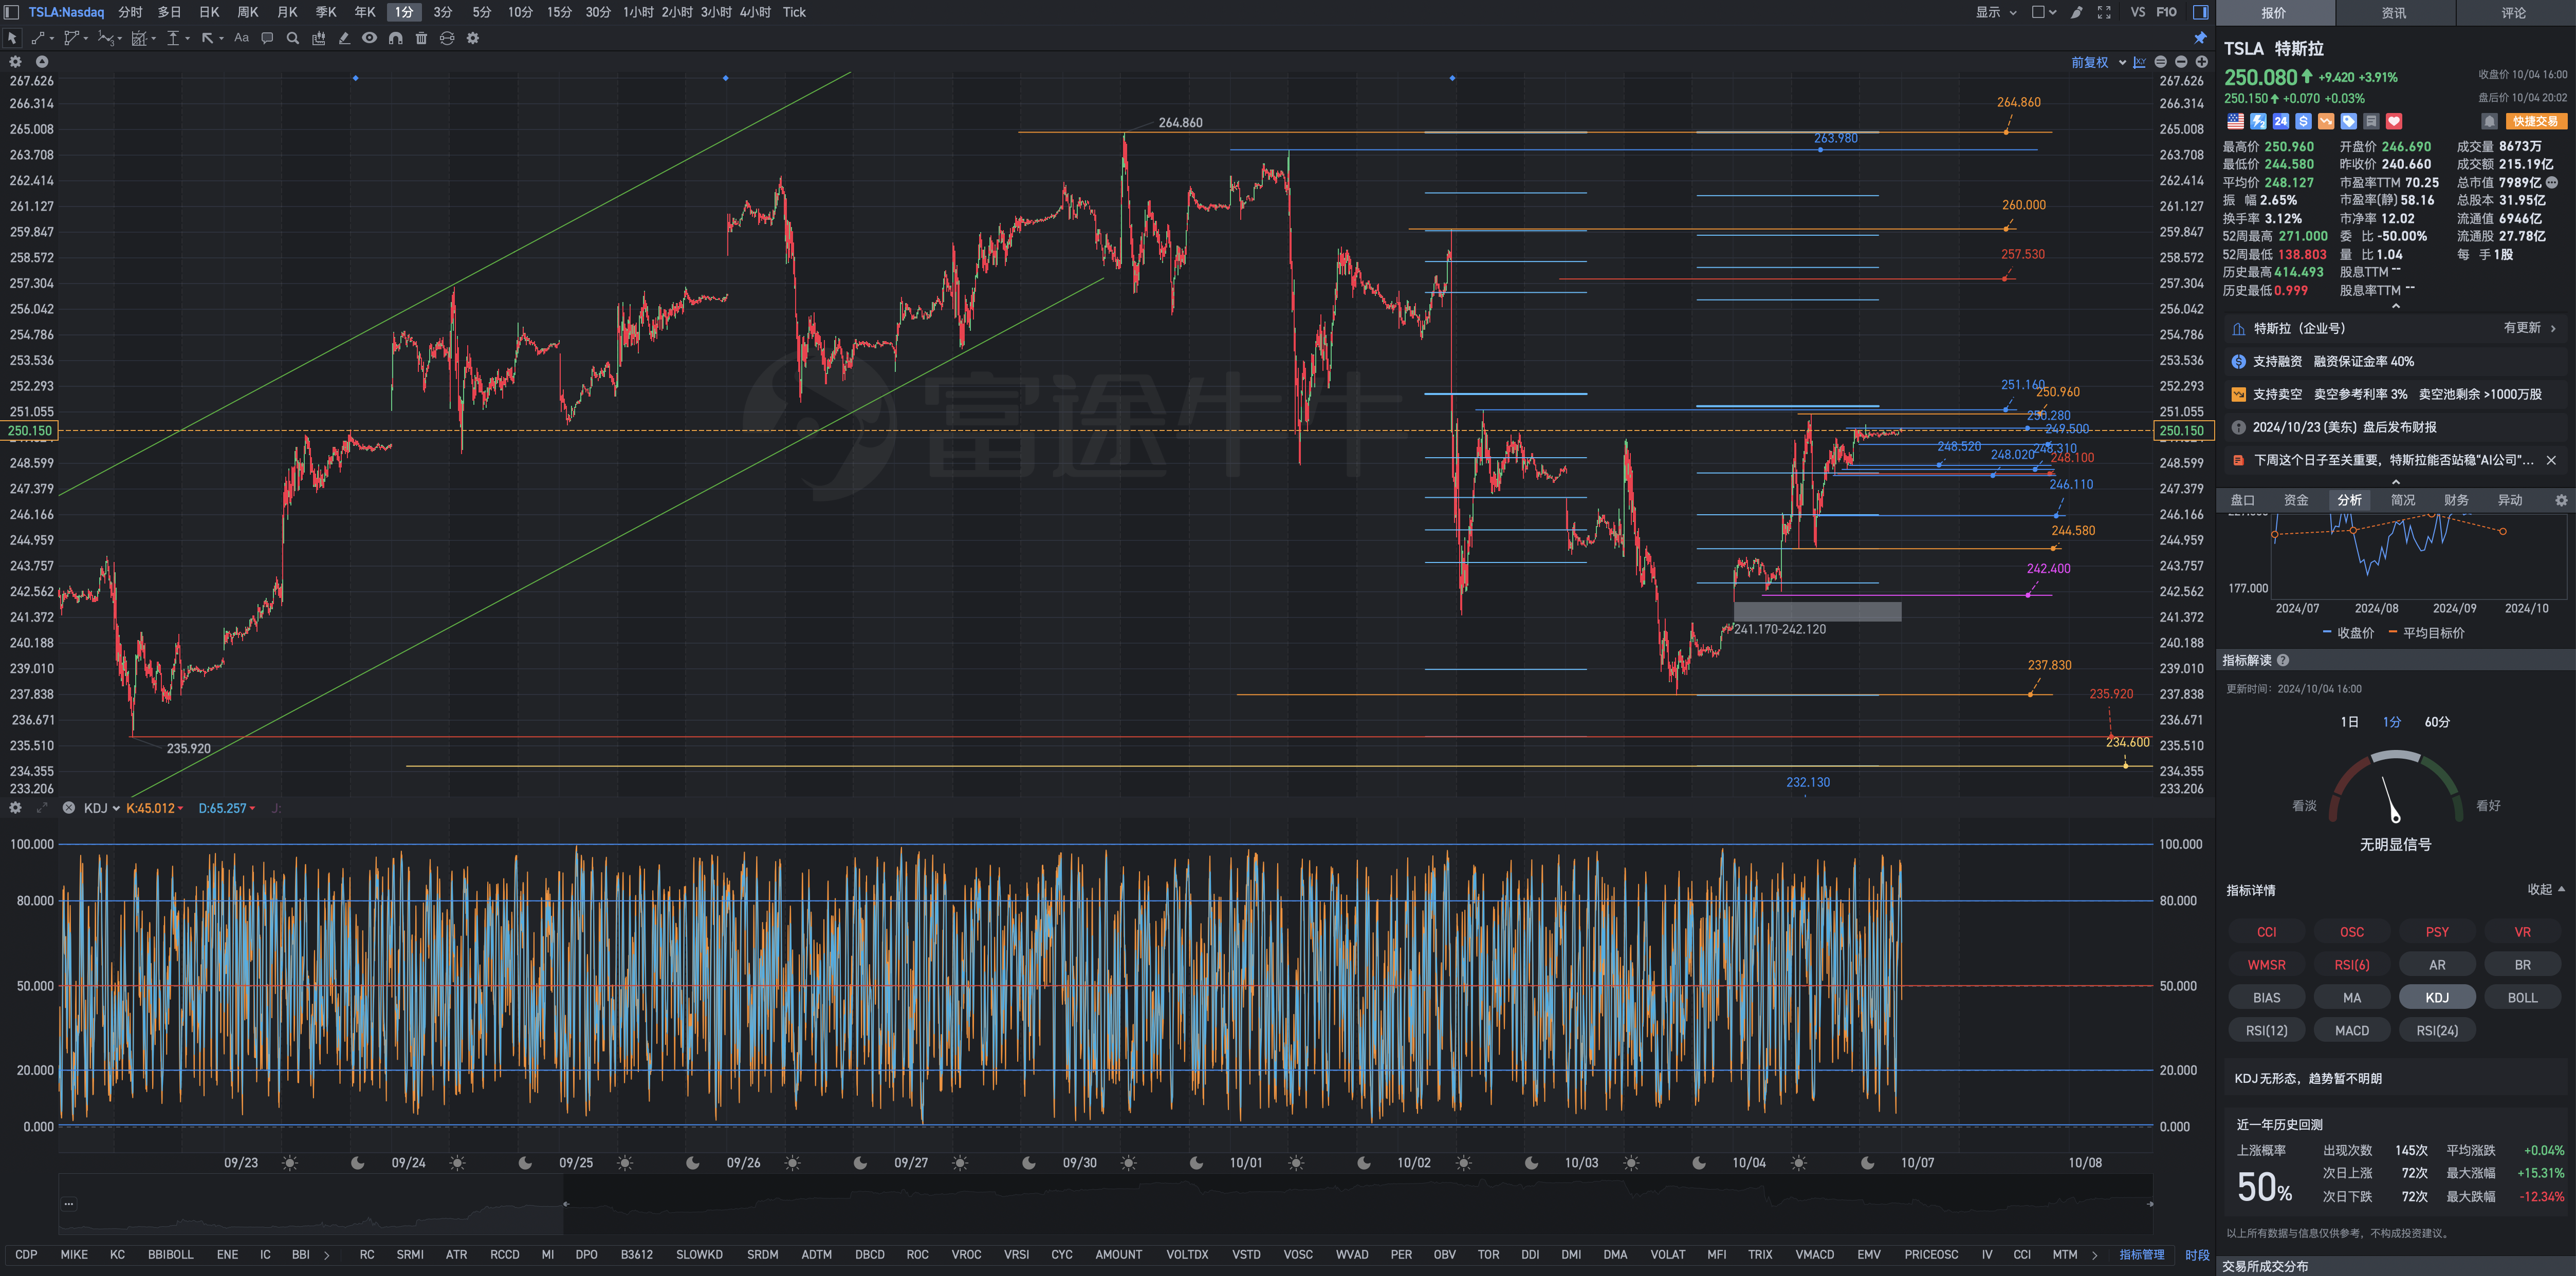The width and height of the screenshot is (2576, 1276).
Task: Enter fullscreen chart mode
Action: click(x=2104, y=12)
